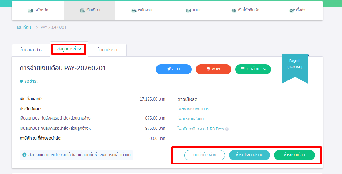Open the ตั้งค่า settings menu

[x=297, y=10]
